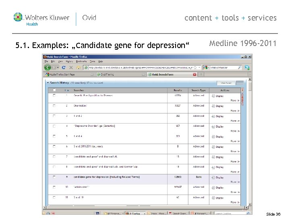290x218 pixels.
Task: Open the Bookmarks menu
Action: click(81, 61)
